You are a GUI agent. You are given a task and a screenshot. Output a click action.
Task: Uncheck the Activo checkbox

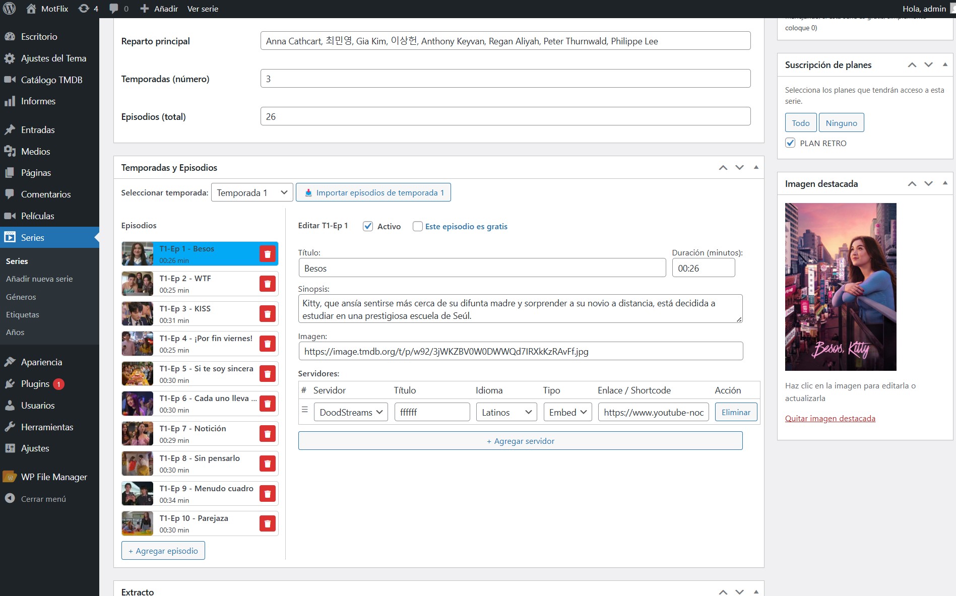point(368,226)
